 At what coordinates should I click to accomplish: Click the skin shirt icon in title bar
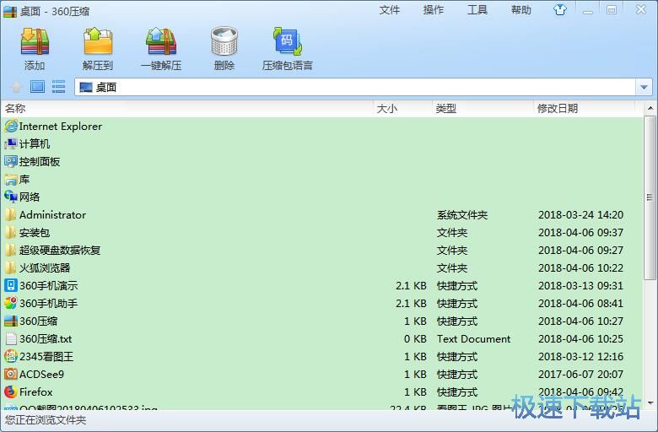pos(560,9)
